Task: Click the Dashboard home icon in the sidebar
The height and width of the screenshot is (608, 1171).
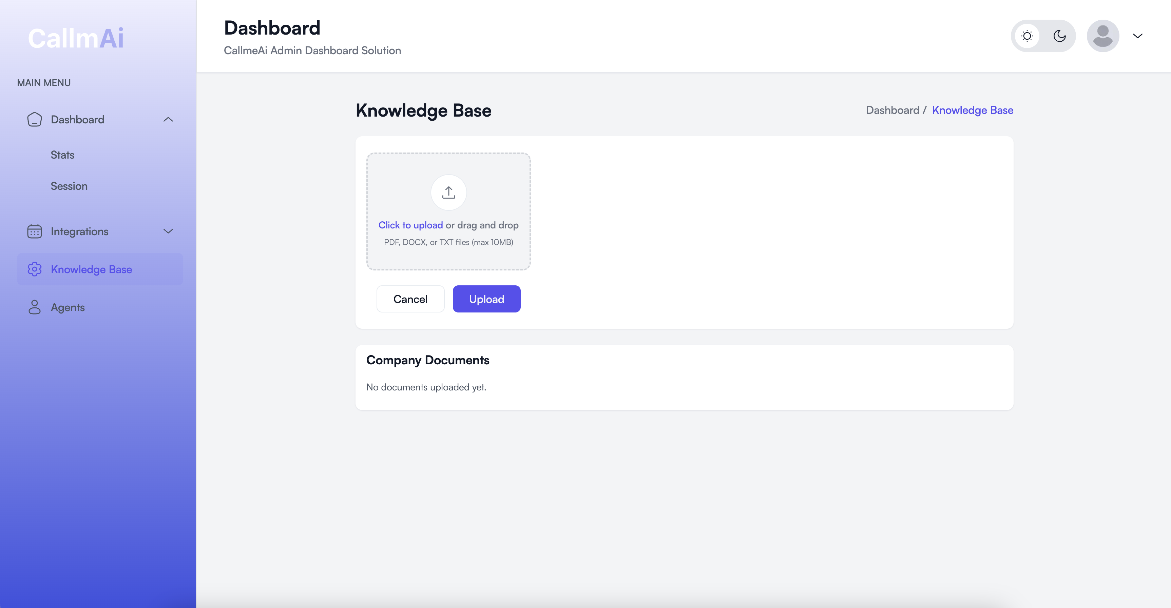Action: tap(35, 119)
